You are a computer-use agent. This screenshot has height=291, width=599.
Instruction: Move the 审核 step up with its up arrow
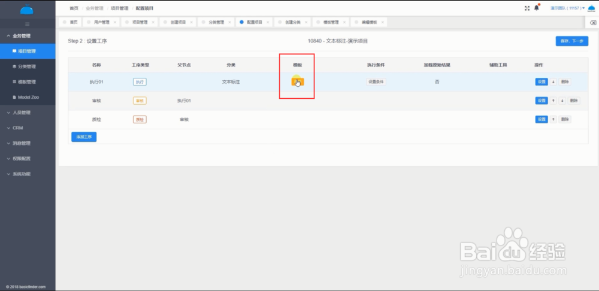pyautogui.click(x=553, y=101)
